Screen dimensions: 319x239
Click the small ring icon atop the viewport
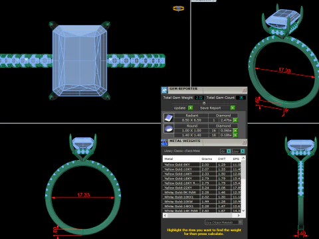(x=178, y=9)
